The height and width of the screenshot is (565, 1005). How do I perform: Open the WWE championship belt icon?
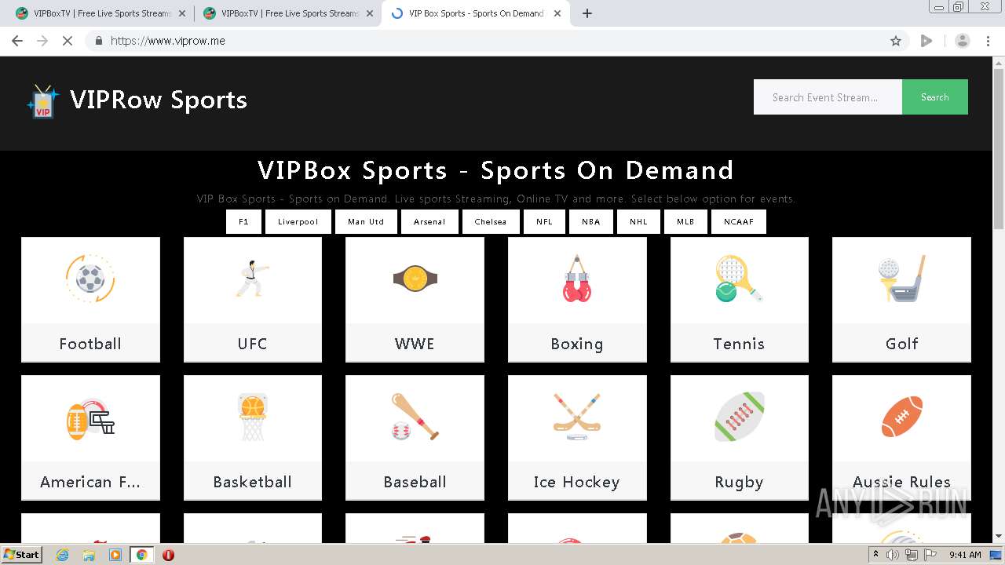[x=415, y=279]
